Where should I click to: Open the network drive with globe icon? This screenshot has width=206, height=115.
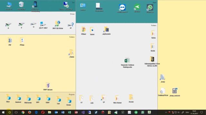pyautogui.click(x=58, y=25)
